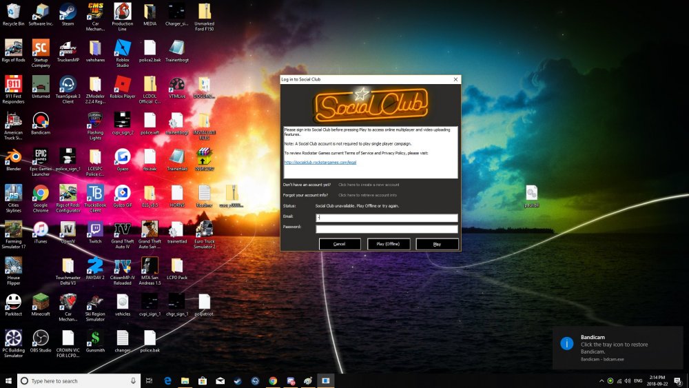This screenshot has width=689, height=388.
Task: Open MTA San Andreas 1.5 shortcut
Action: pyautogui.click(x=150, y=272)
